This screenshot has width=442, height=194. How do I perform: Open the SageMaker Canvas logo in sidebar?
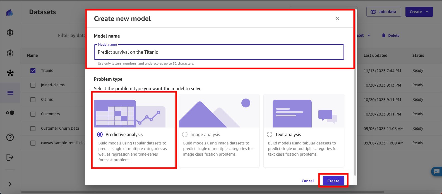(10, 13)
